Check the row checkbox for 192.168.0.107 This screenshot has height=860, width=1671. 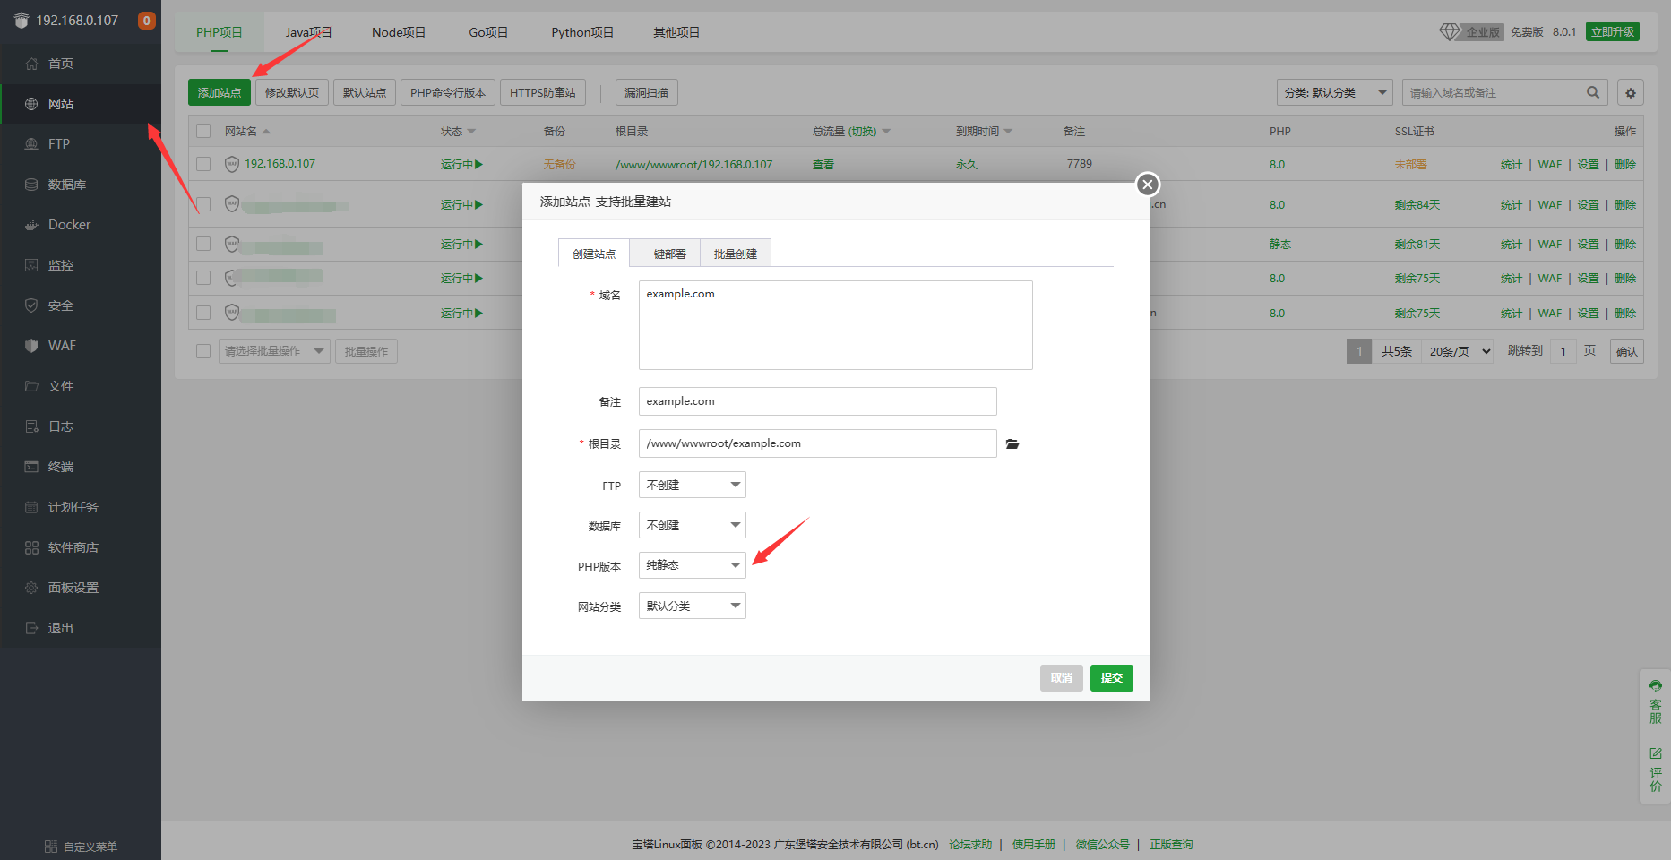pos(203,164)
